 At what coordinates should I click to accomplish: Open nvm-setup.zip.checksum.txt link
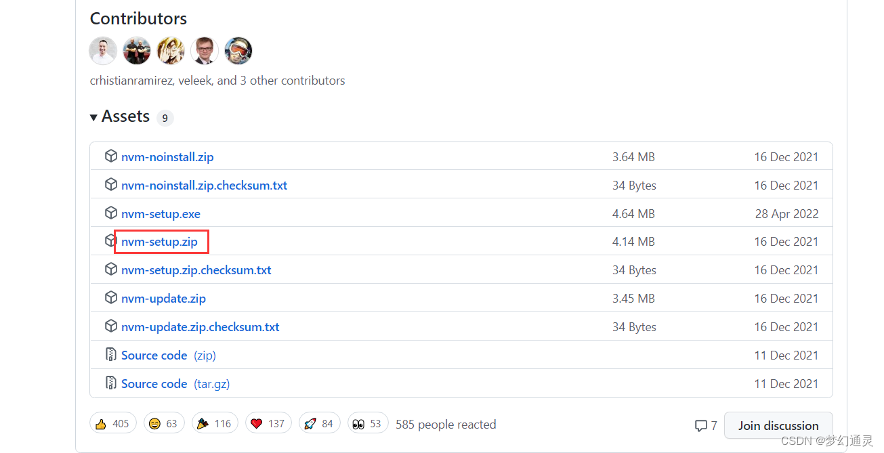point(196,270)
